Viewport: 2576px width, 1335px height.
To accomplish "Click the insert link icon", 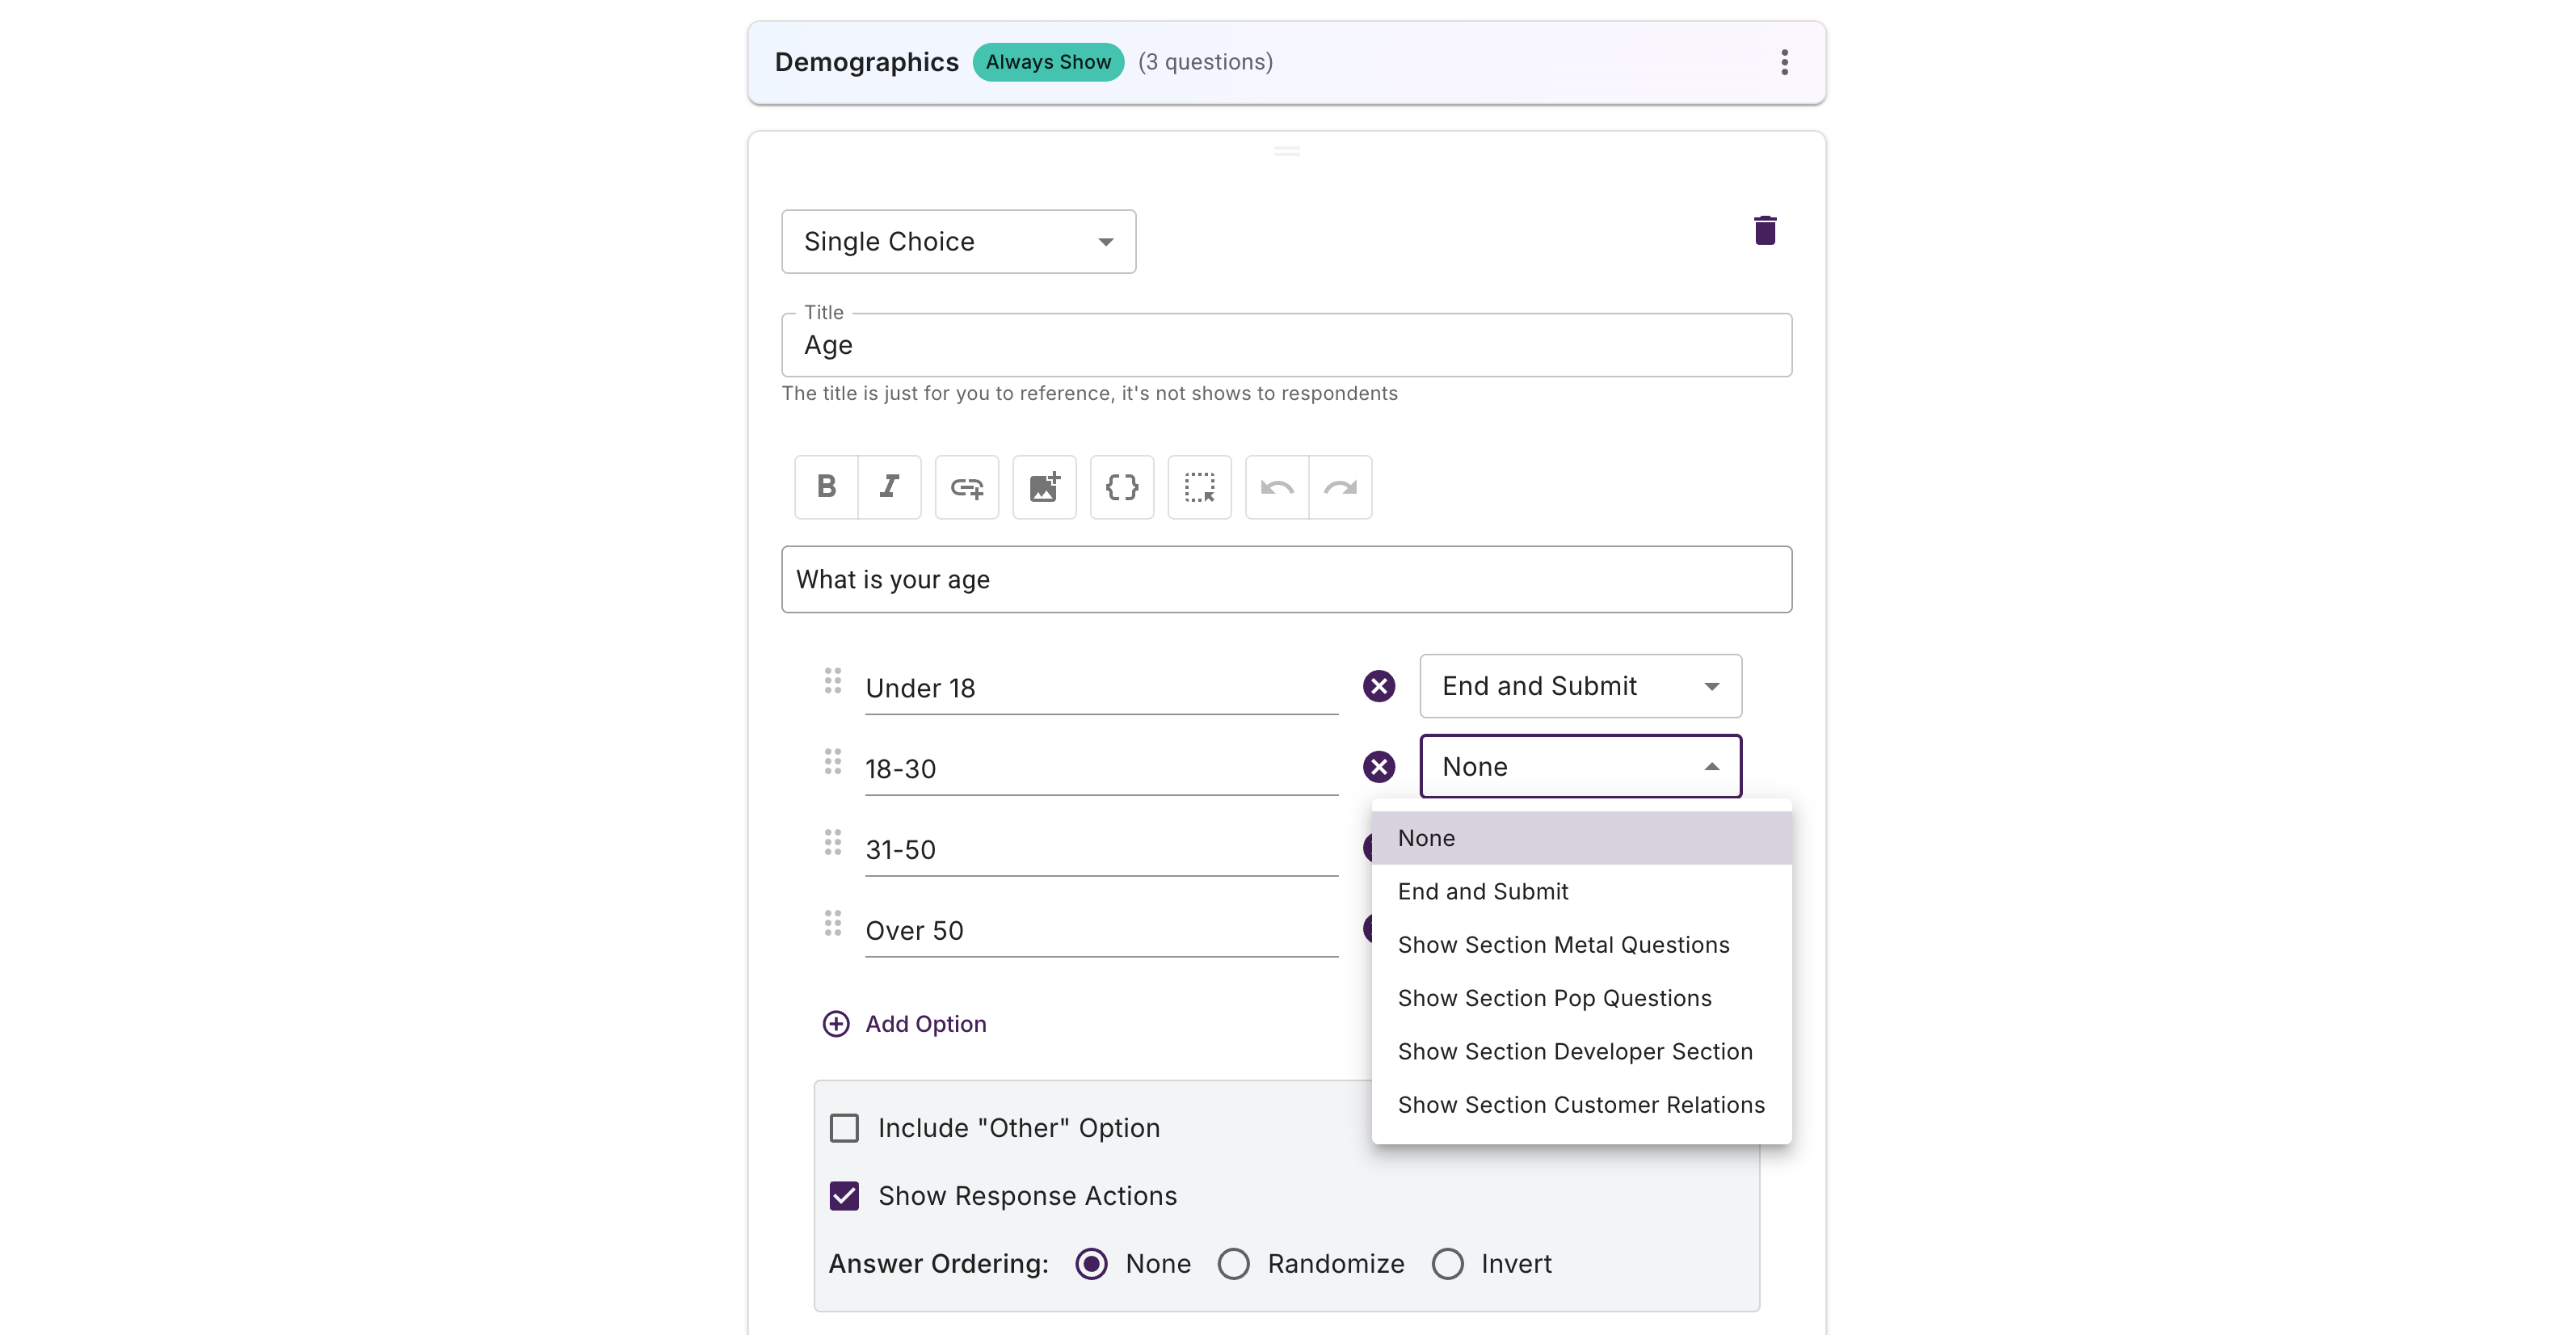I will click(966, 487).
